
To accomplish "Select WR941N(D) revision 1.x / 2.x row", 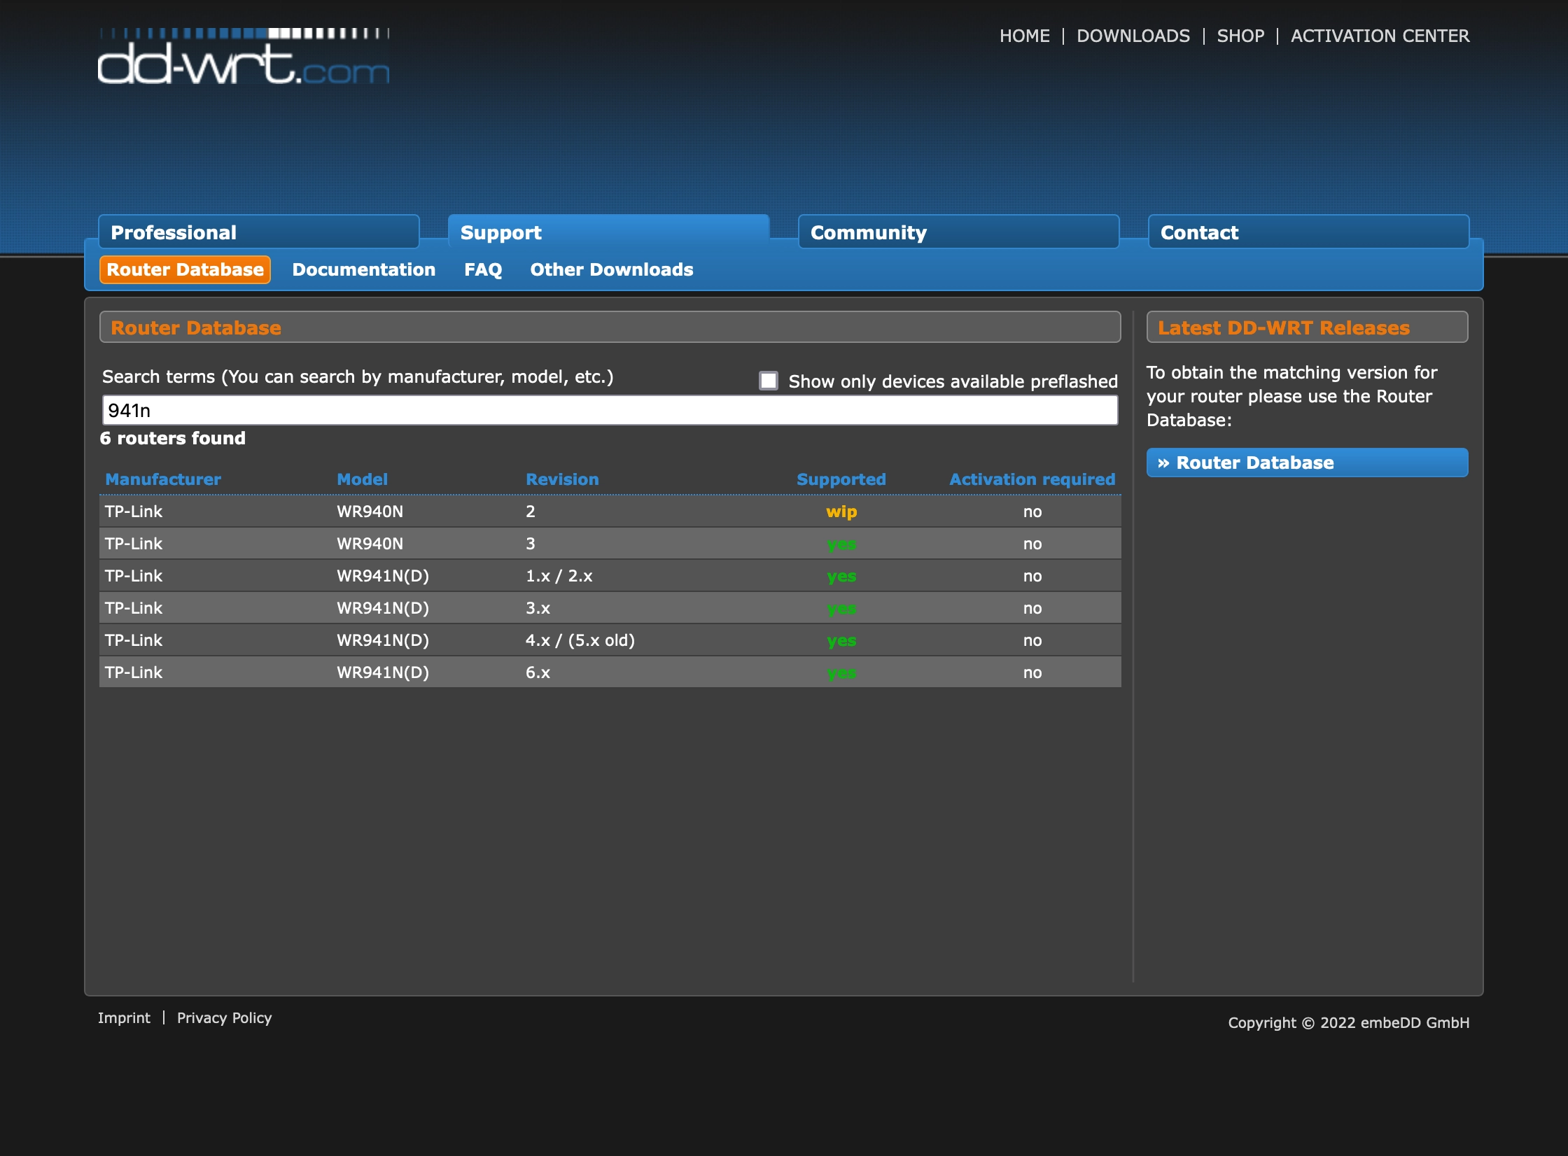I will (x=610, y=576).
